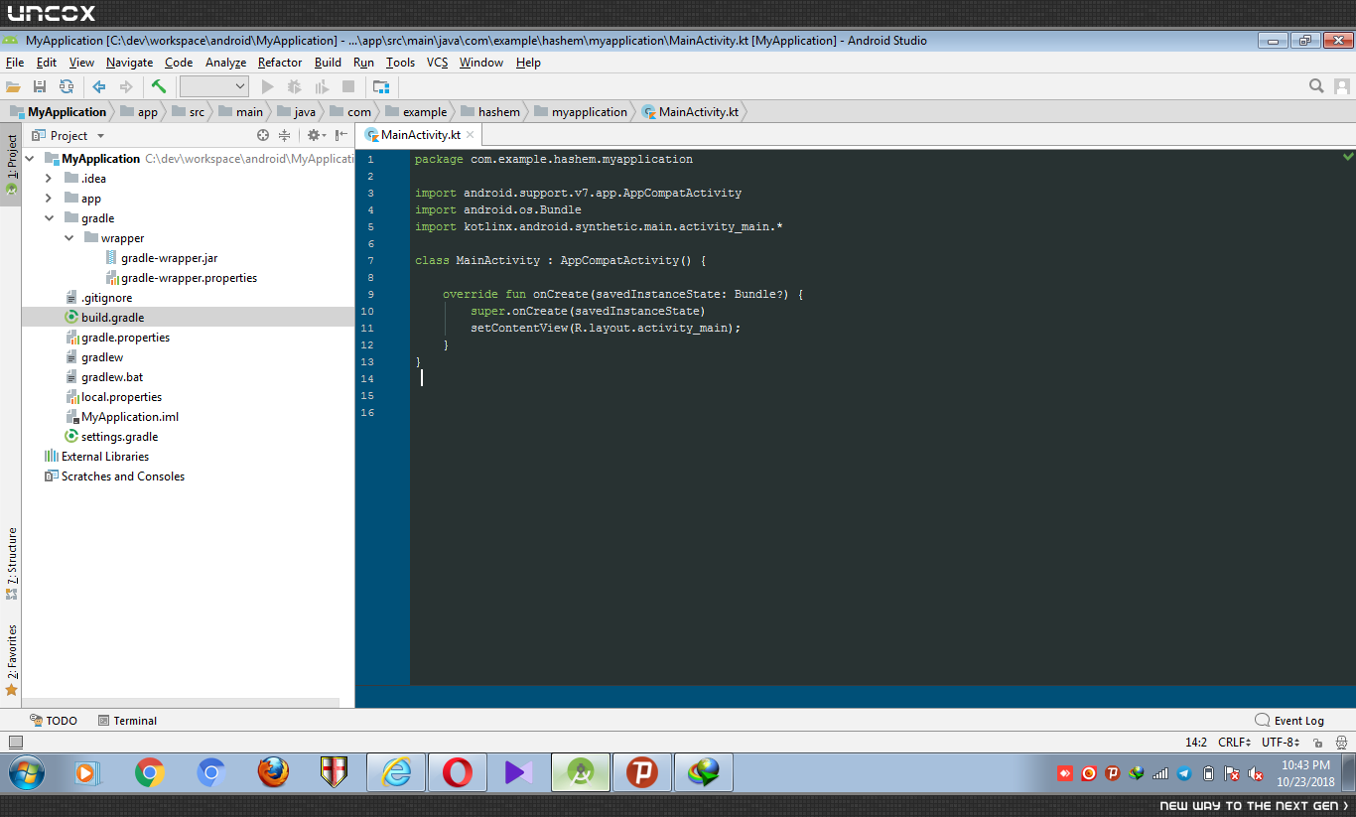Click the example breadcrumb
Viewport: 1356px width, 817px height.
click(x=416, y=112)
